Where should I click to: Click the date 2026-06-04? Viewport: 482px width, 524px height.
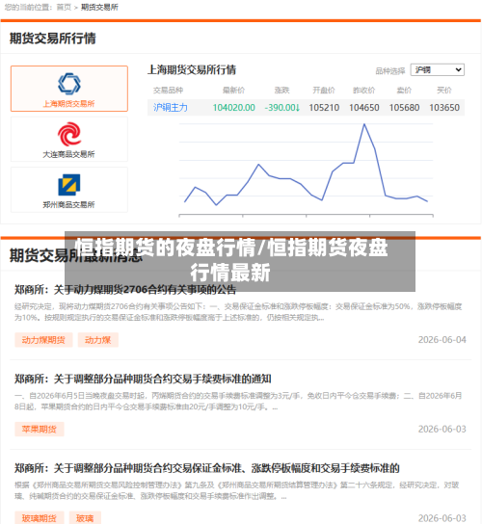tap(442, 340)
